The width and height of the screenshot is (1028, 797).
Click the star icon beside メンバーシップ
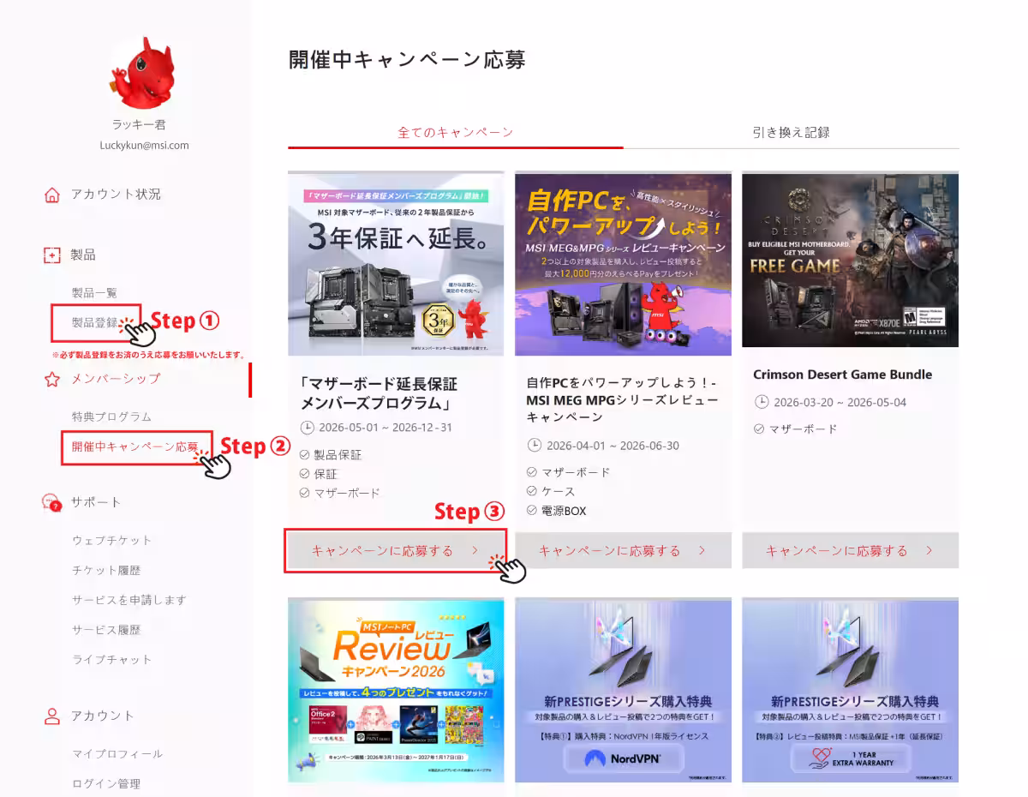(52, 379)
